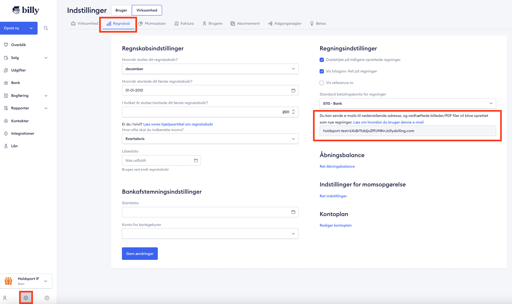Viewport: 512px width, 304px height.
Task: Open the Kontakter page
Action: click(20, 121)
